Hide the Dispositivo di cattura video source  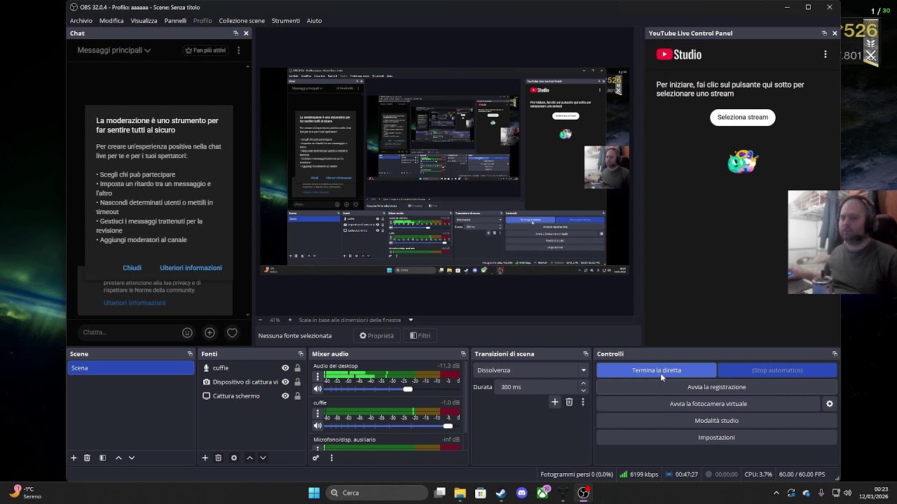tap(285, 382)
